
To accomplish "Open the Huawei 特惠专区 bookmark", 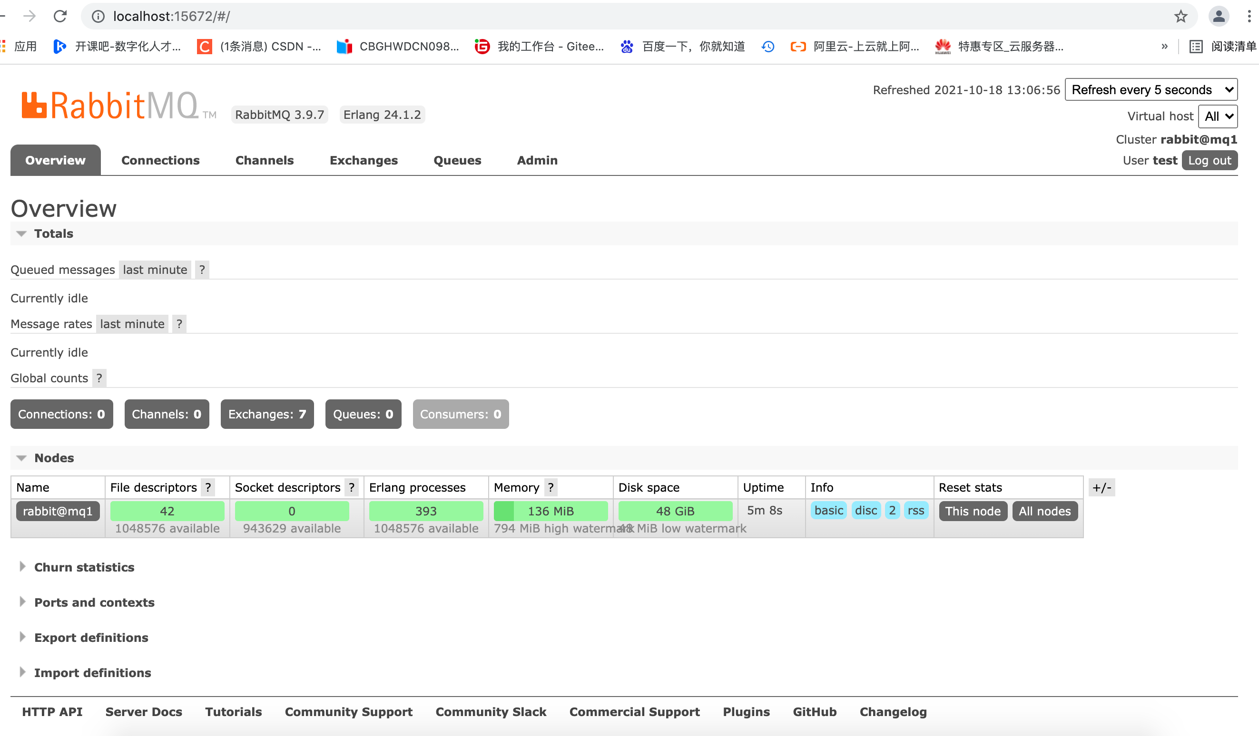I will pyautogui.click(x=999, y=47).
